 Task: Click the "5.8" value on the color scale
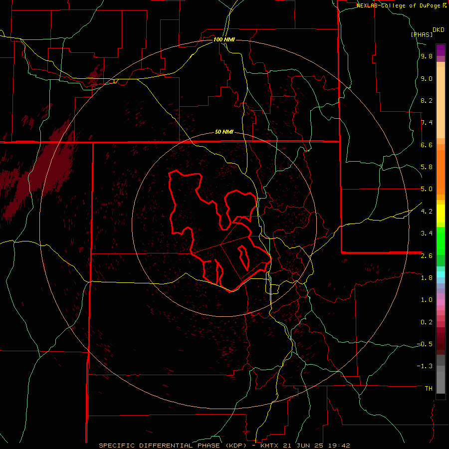pyautogui.click(x=427, y=167)
